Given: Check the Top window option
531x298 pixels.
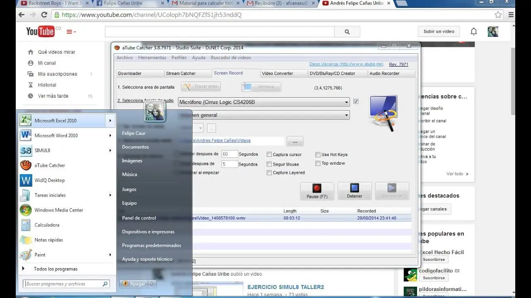Looking at the screenshot, I should click(318, 163).
